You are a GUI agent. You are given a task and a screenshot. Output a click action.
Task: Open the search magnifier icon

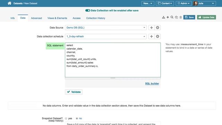coord(172,17)
